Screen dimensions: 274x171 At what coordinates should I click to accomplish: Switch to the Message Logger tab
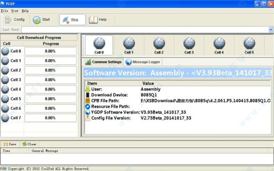point(143,62)
